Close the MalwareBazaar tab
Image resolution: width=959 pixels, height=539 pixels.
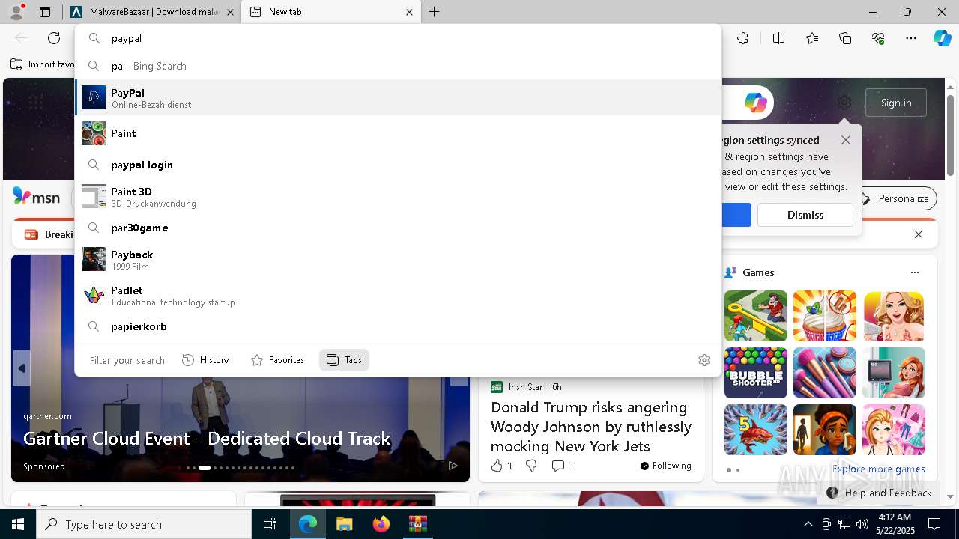coord(230,12)
